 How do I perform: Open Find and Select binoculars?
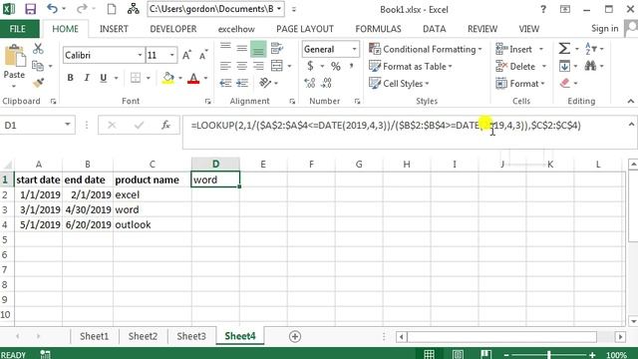[590, 66]
